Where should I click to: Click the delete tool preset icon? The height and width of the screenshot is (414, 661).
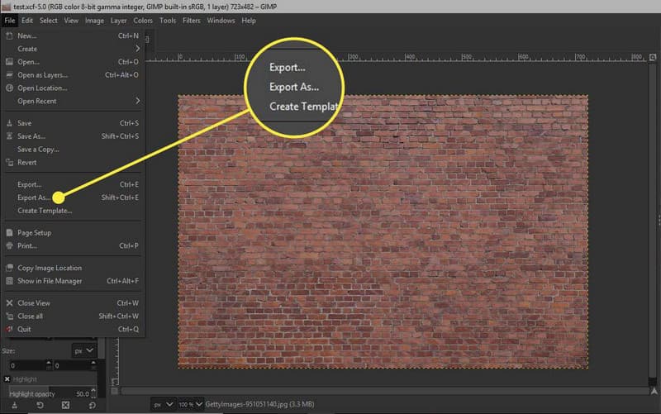[x=66, y=405]
